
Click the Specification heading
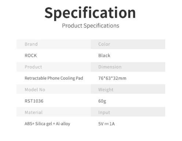pos(90,13)
